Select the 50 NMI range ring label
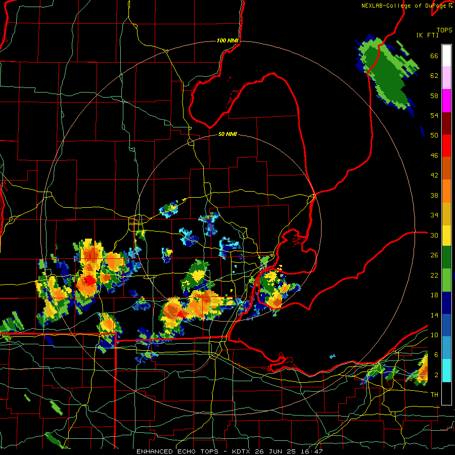The width and height of the screenshot is (455, 455). [227, 134]
